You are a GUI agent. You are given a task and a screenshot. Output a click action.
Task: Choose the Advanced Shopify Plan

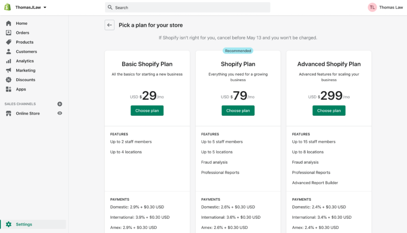329,110
